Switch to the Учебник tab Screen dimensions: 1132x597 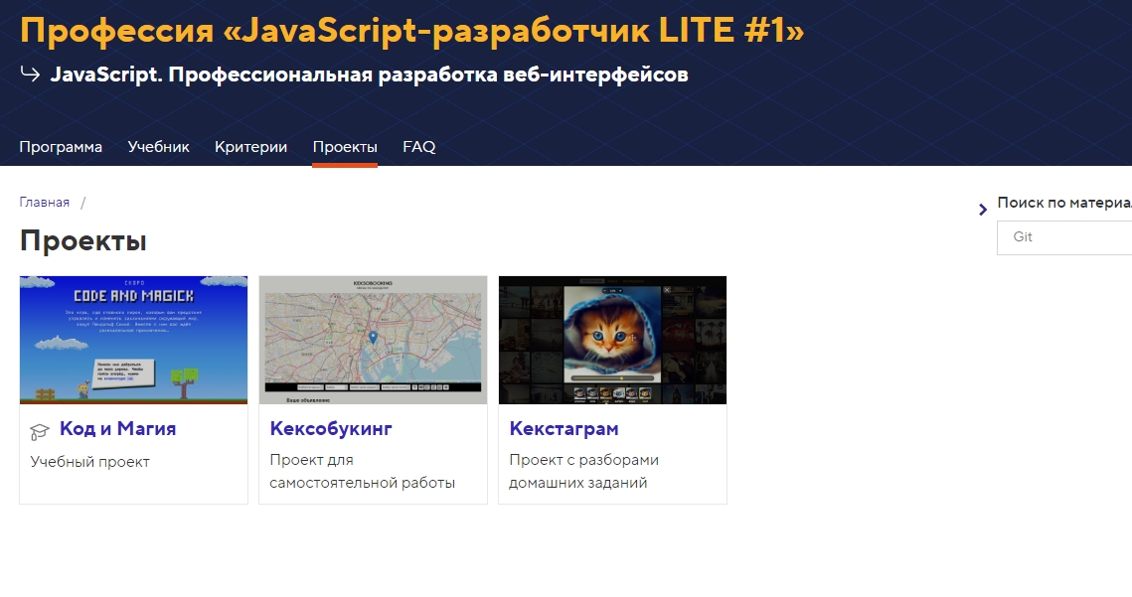coord(158,147)
